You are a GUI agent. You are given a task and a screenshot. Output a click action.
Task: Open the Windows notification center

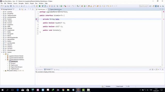tap(162, 90)
